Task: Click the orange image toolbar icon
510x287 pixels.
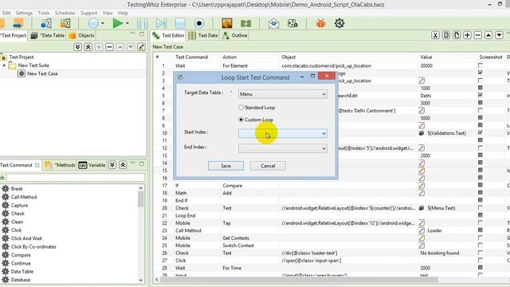Action: pos(226,23)
